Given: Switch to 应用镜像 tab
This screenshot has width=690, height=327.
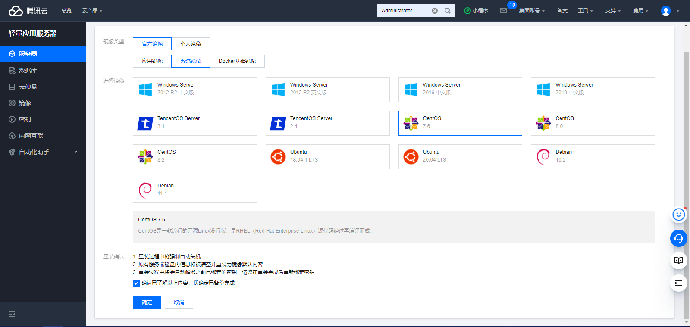Looking at the screenshot, I should (152, 61).
